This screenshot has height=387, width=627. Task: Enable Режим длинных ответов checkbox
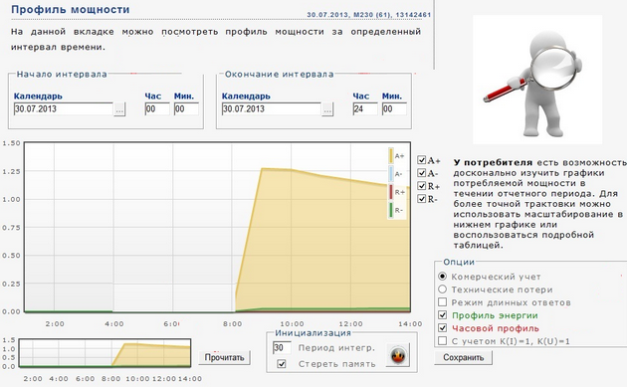tap(442, 301)
